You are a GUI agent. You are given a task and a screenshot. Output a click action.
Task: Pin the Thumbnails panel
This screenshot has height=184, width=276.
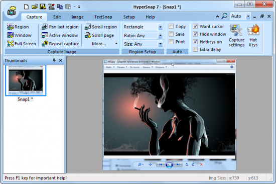point(54,60)
